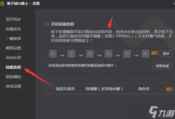Image resolution: width=175 pixels, height=119 pixels.
Task: Select the 技能连招 sidebar item
Action: tap(13, 67)
